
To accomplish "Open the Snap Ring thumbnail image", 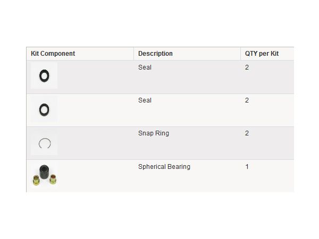I will point(44,142).
